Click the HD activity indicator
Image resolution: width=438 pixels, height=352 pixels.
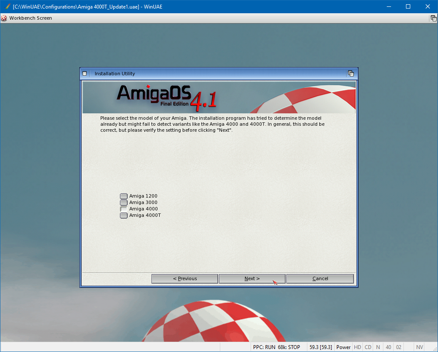pyautogui.click(x=357, y=347)
